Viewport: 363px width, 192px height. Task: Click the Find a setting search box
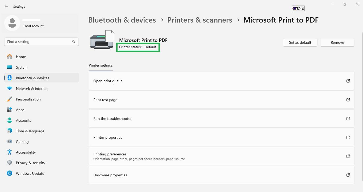click(39, 42)
